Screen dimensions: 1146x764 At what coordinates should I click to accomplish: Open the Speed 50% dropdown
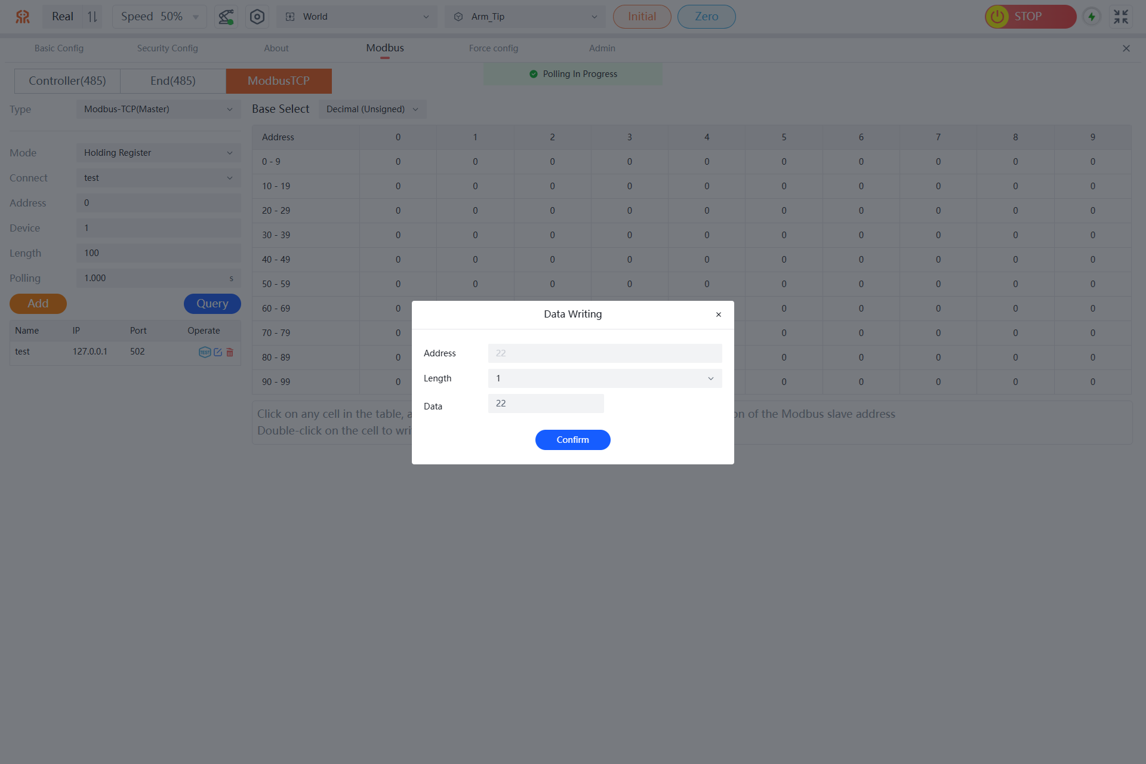tap(159, 17)
